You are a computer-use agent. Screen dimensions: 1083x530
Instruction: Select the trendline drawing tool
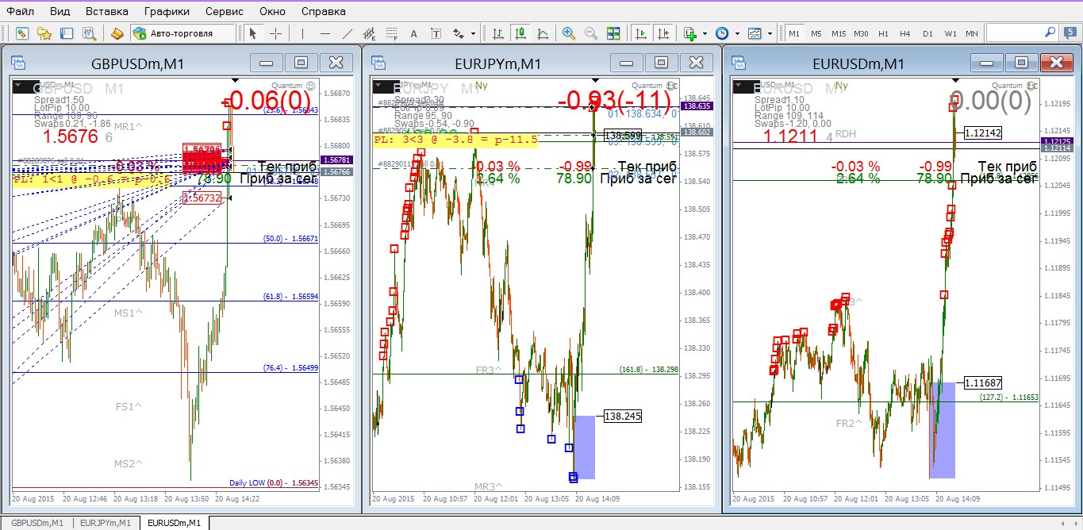click(347, 33)
